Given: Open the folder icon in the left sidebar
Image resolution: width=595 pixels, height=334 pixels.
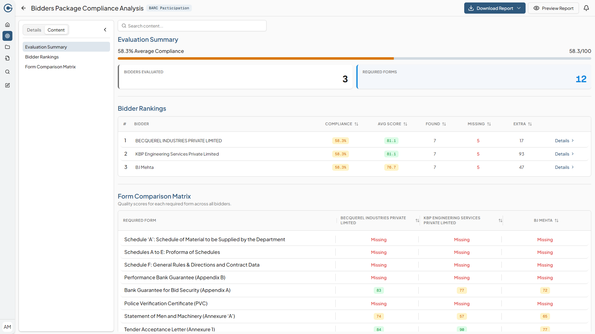Looking at the screenshot, I should point(7,47).
